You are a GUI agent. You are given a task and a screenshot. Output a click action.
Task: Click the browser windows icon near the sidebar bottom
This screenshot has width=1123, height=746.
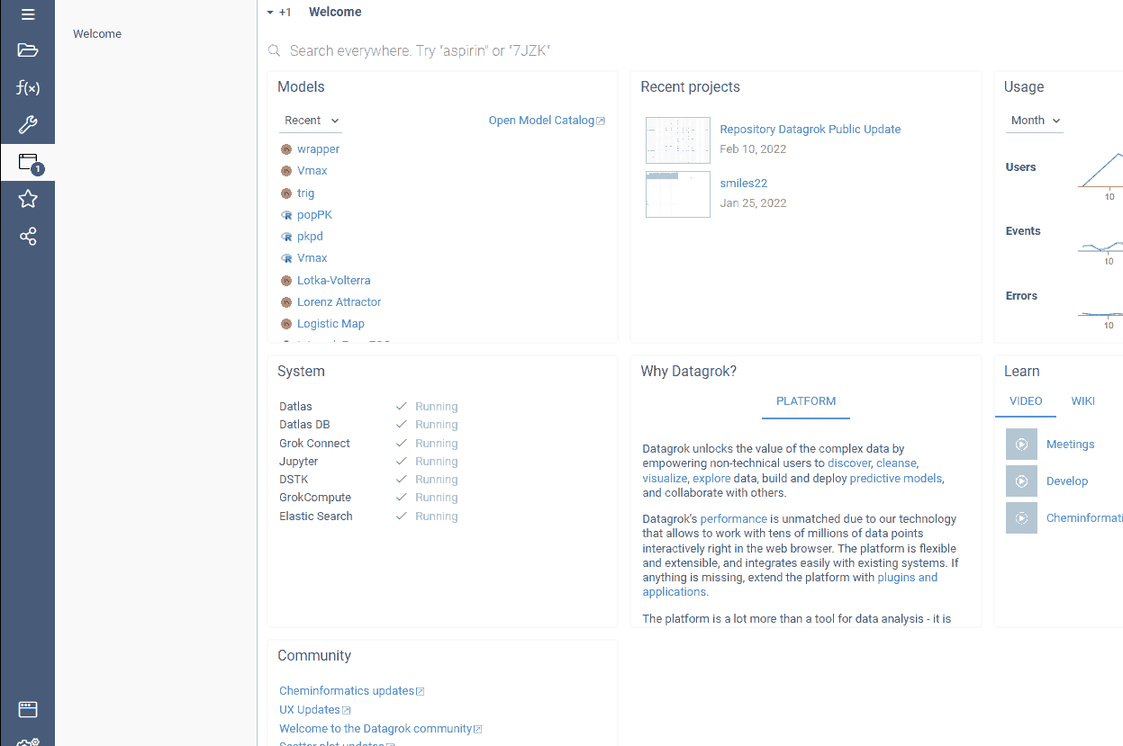coord(27,709)
